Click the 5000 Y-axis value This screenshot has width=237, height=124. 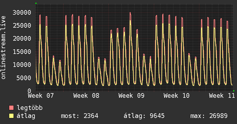[24, 78]
